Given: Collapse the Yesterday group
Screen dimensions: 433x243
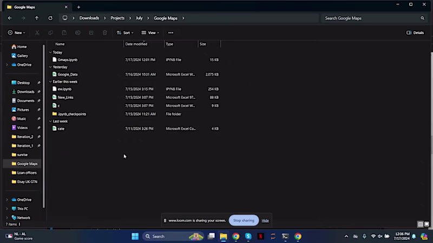Looking at the screenshot, I should pyautogui.click(x=50, y=67).
